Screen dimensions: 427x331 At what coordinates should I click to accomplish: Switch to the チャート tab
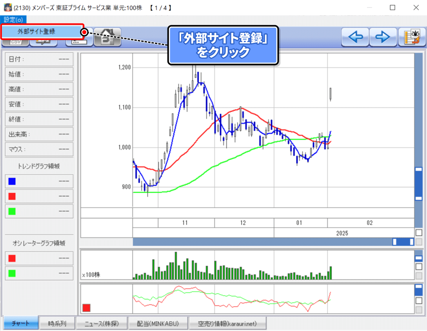point(21,324)
